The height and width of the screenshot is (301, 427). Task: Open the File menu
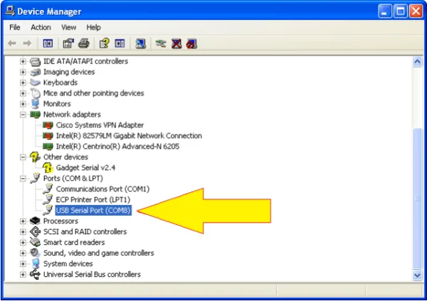(x=15, y=27)
